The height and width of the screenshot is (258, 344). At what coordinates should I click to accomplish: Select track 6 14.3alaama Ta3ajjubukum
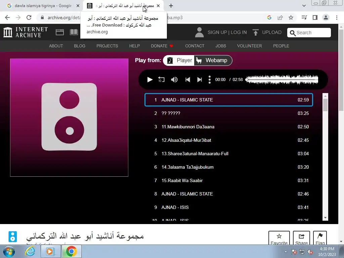[228, 167]
